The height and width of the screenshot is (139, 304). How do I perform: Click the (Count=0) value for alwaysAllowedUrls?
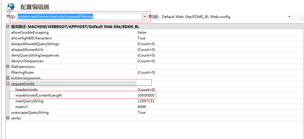tap(146, 50)
